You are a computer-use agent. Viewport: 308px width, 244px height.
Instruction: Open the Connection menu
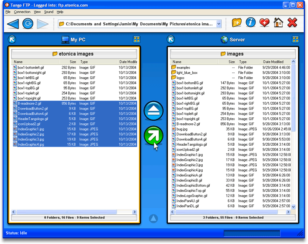[22, 12]
